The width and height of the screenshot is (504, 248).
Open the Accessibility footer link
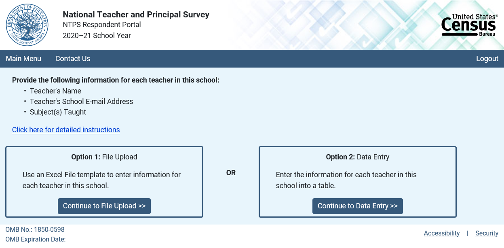pos(442,233)
